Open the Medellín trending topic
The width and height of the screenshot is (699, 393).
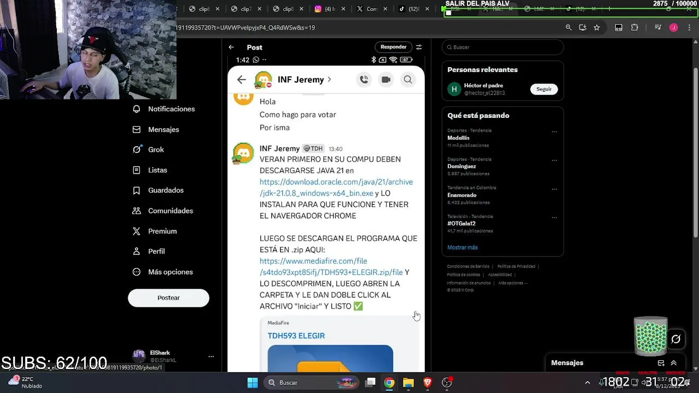point(458,138)
